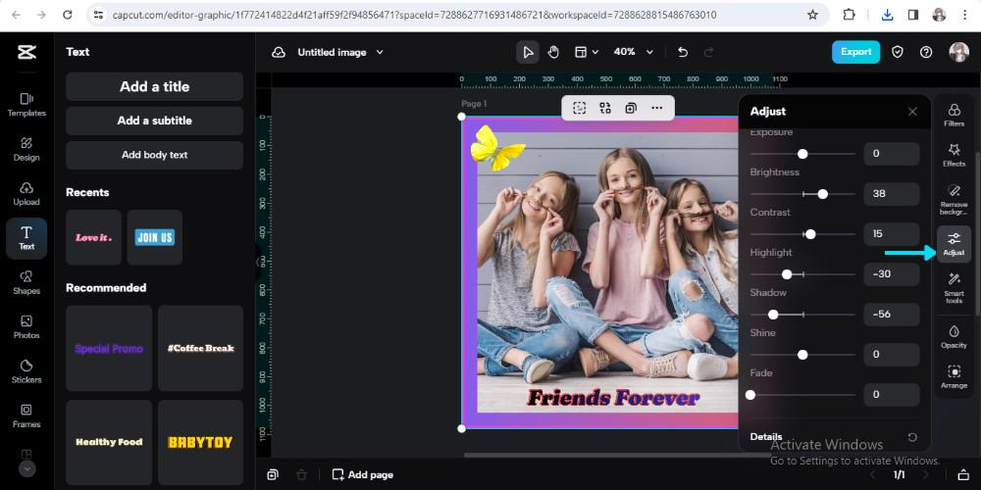The image size is (981, 490).
Task: Click the shield privacy icon
Action: 898,52
